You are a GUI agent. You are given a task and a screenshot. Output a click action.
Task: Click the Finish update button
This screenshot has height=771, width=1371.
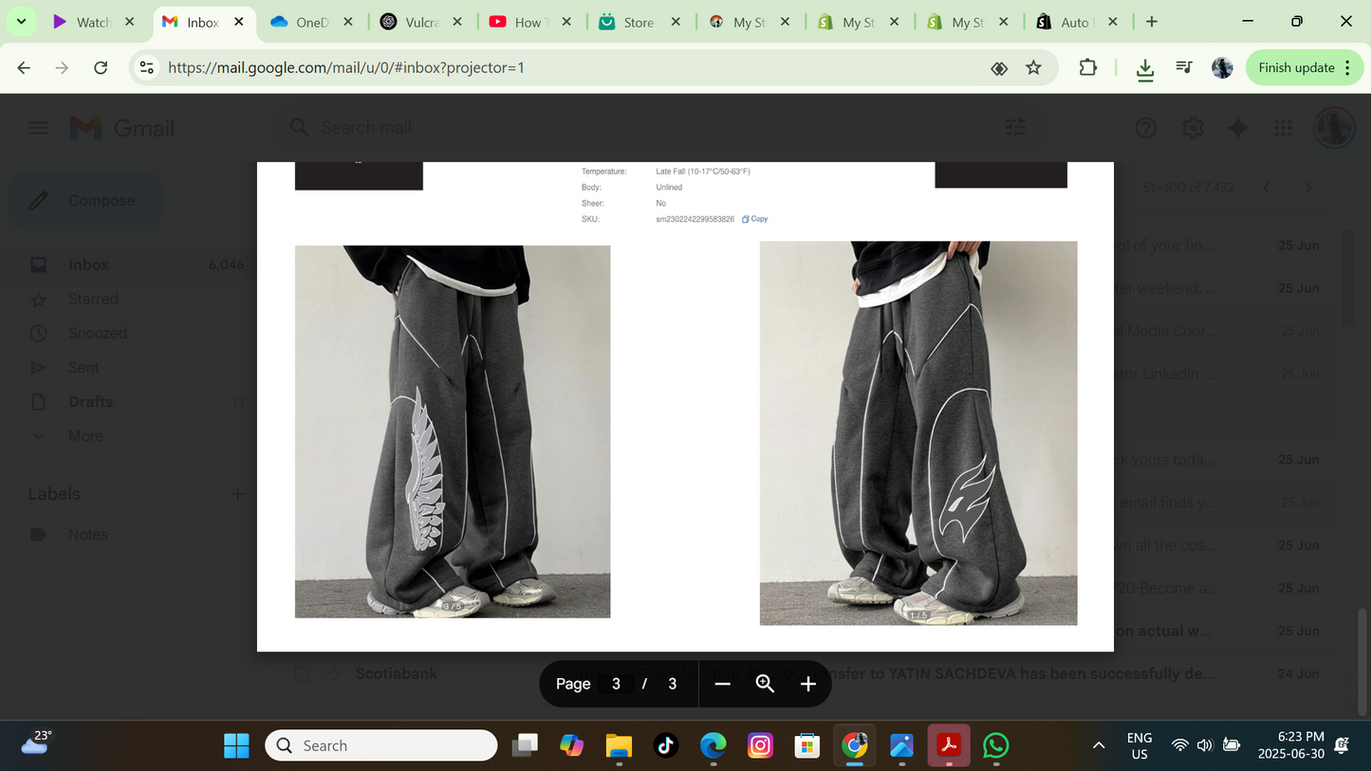coord(1295,67)
